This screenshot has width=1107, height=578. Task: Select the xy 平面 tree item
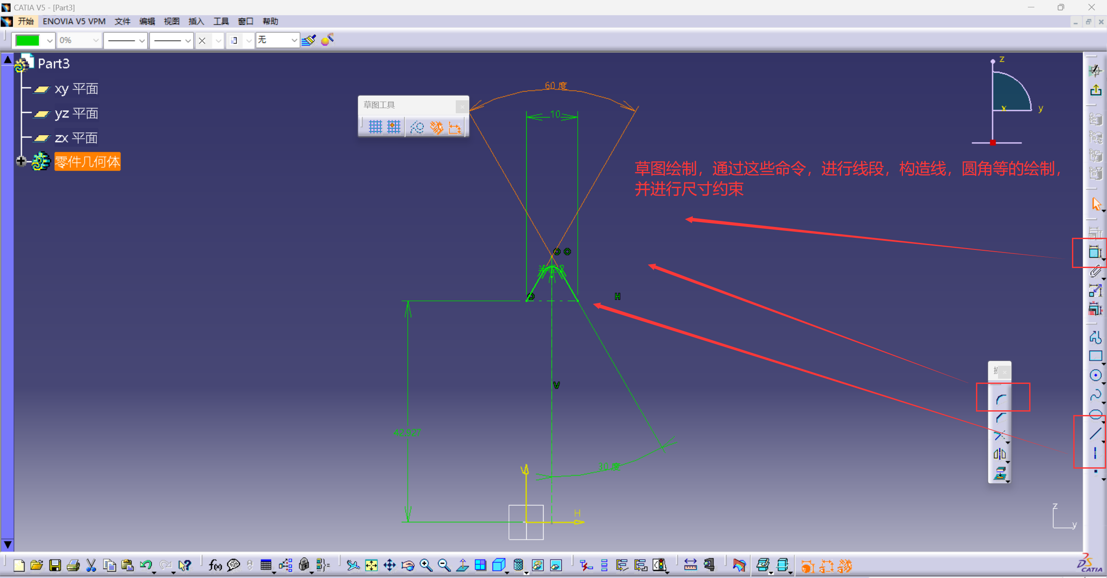[x=76, y=89]
